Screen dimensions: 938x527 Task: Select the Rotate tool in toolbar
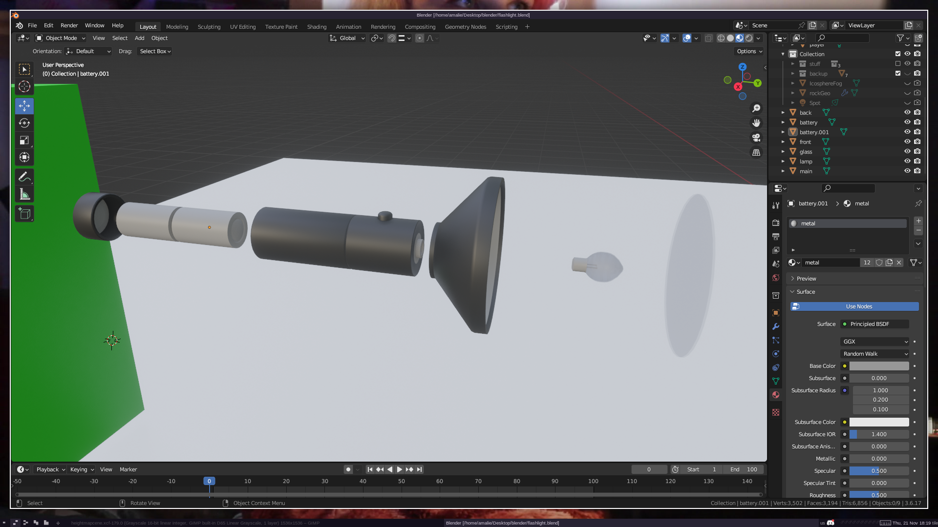(24, 123)
